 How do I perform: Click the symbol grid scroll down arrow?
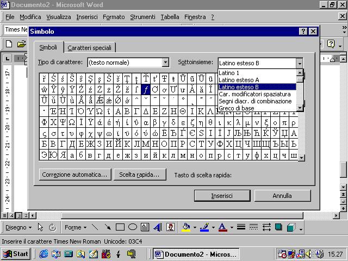(x=301, y=158)
